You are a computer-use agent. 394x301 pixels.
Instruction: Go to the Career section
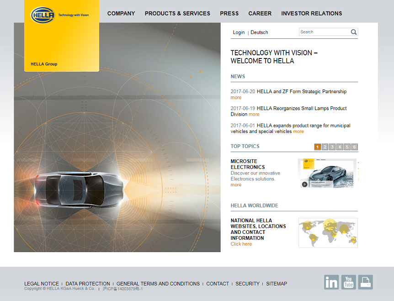(260, 14)
